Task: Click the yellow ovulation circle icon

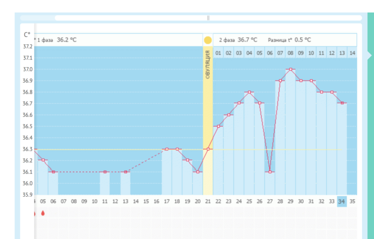Action: coord(208,40)
